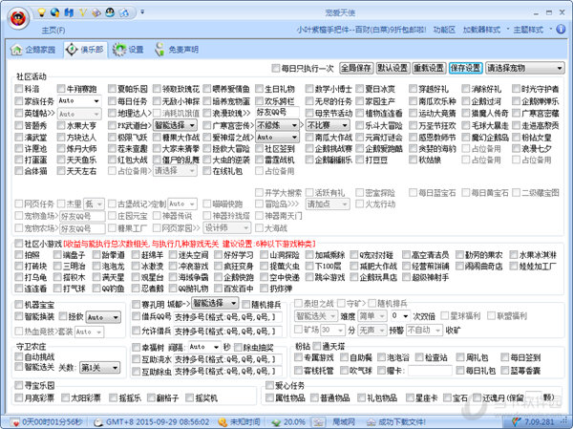Enable the 牛翔赛跑 checkbox
Image resolution: width=573 pixels, height=429 pixels.
[61, 89]
